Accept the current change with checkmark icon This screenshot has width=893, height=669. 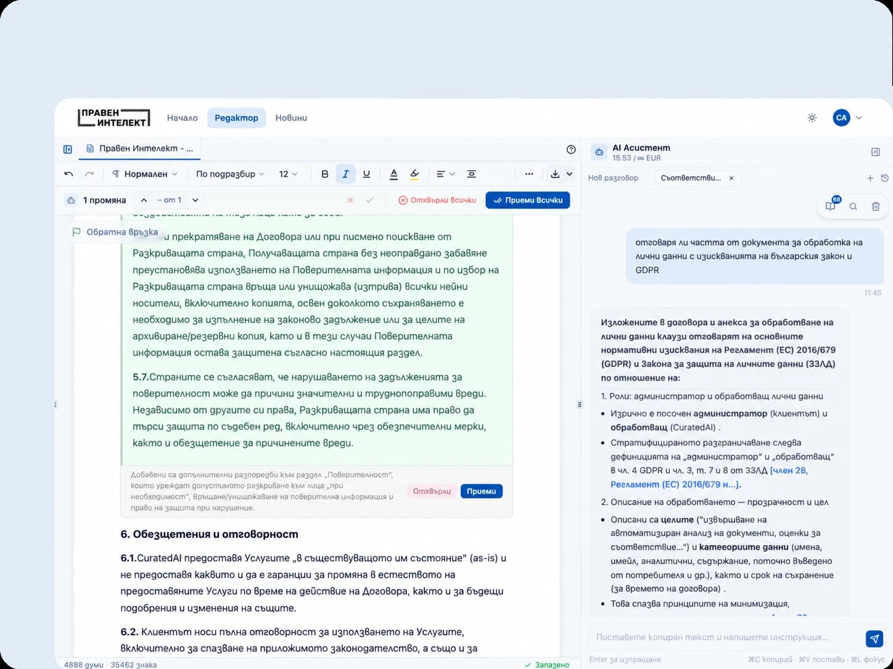[369, 200]
